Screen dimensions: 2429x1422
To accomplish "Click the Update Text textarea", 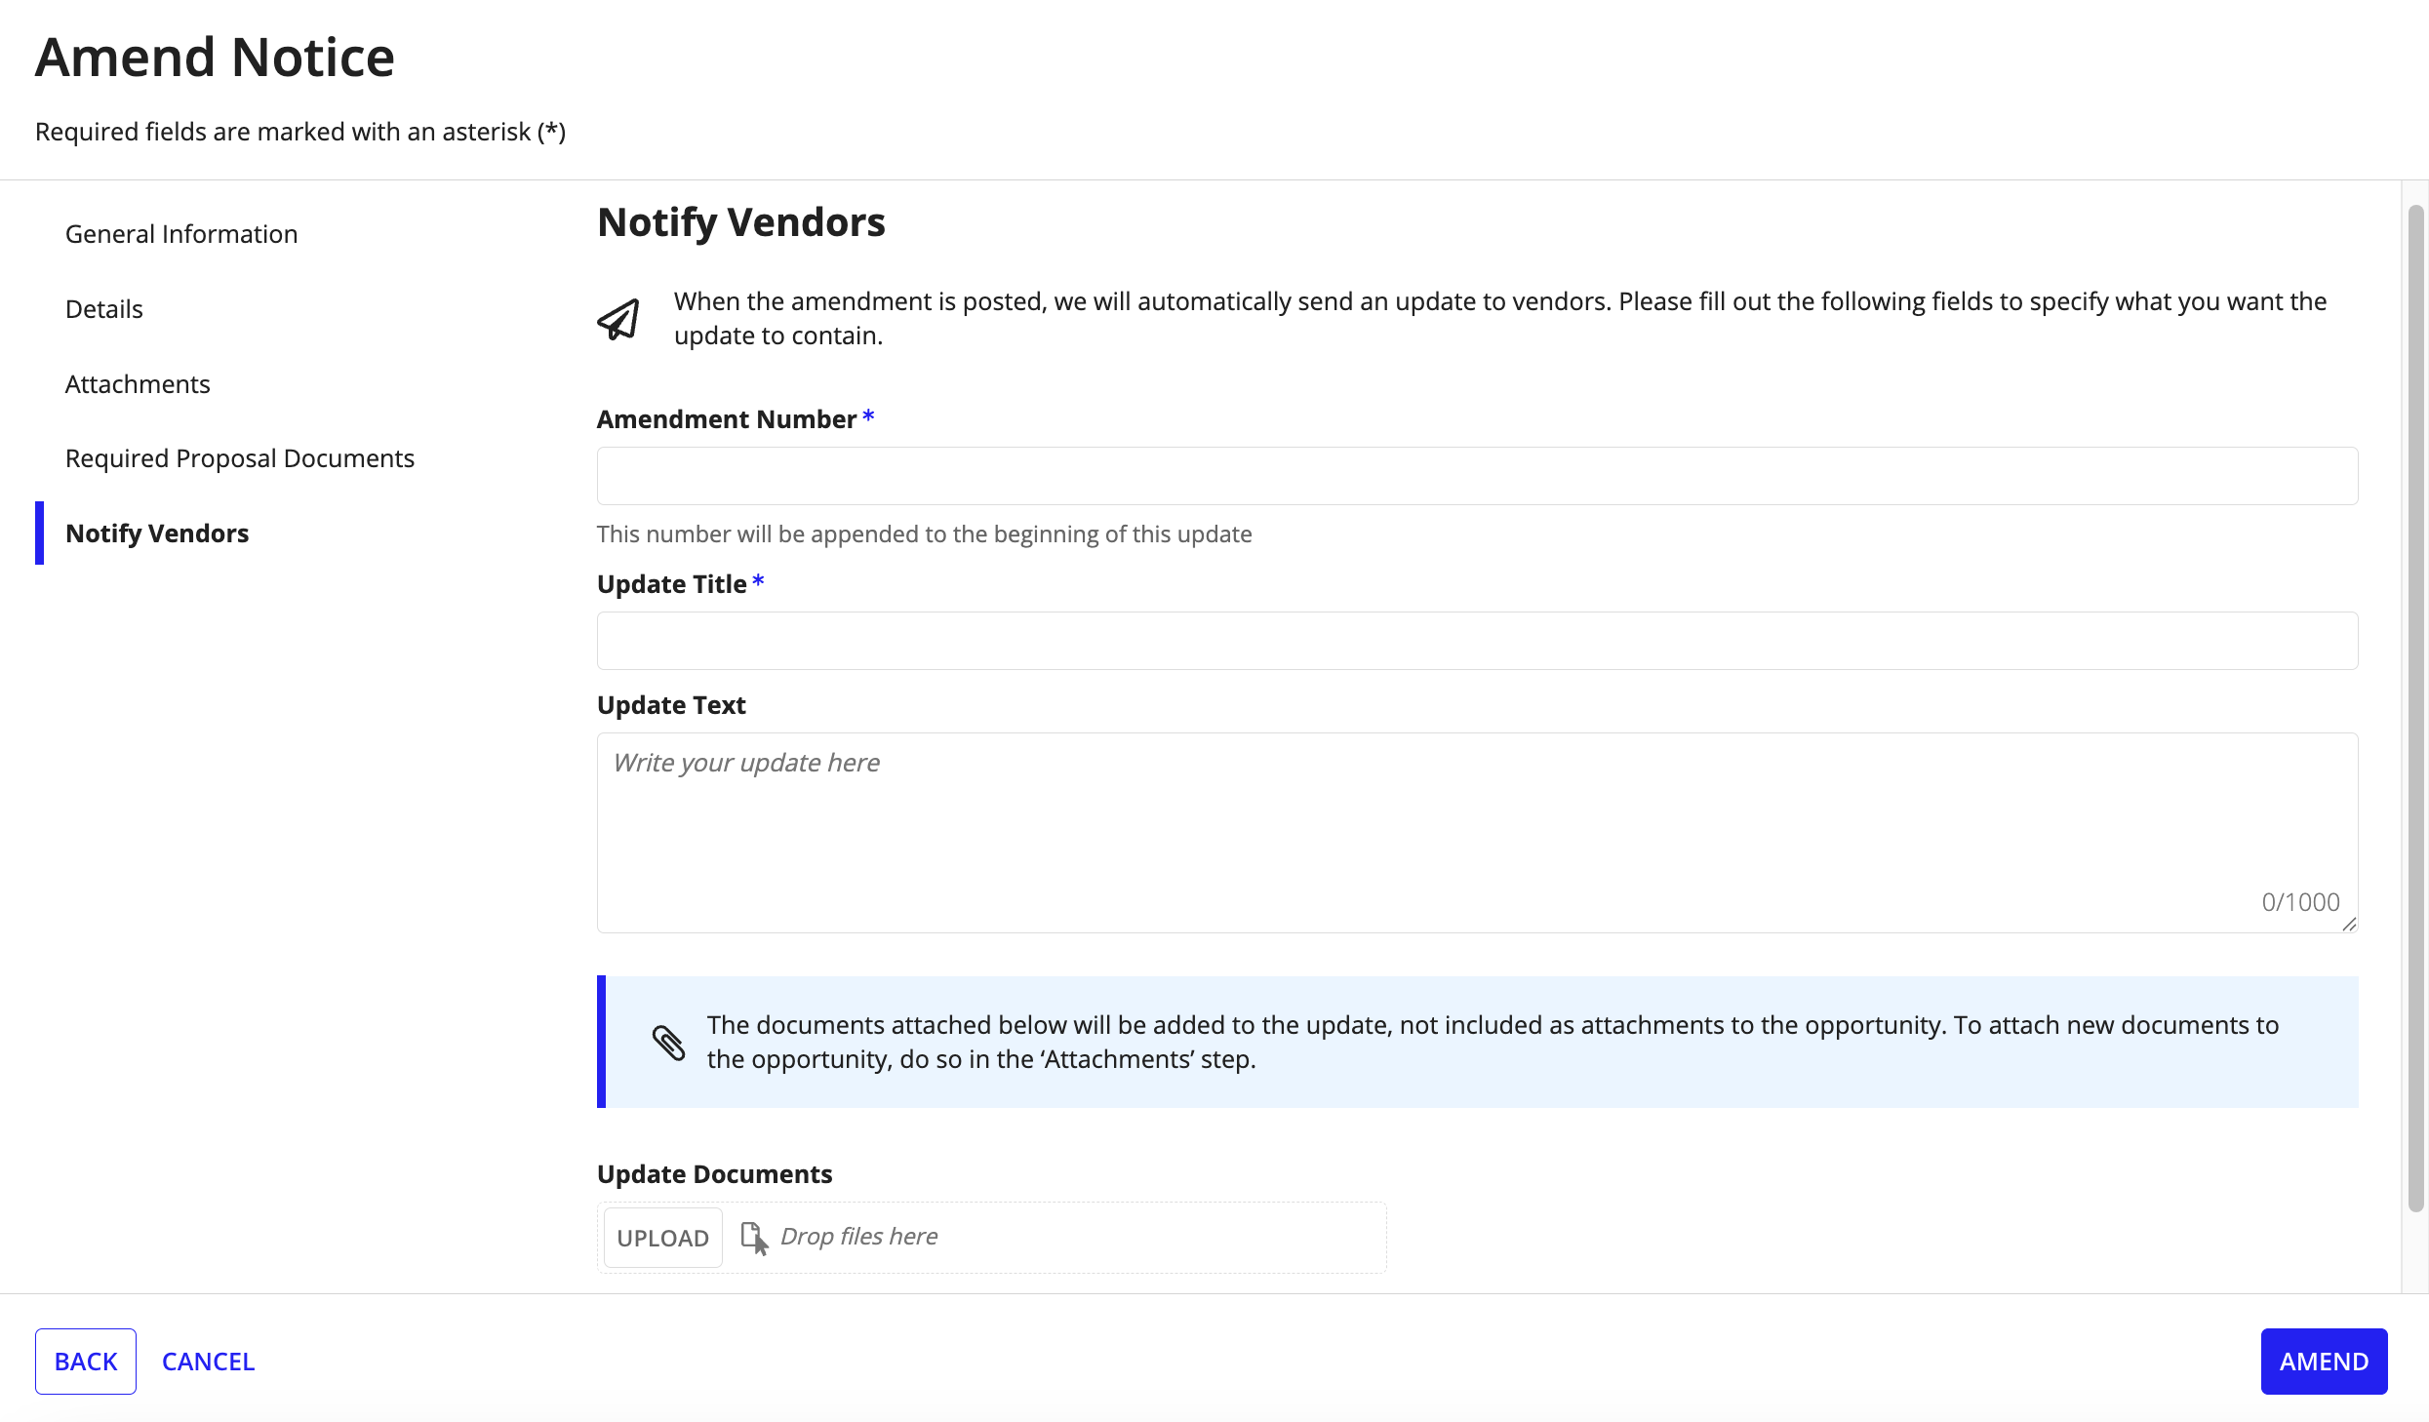I will click(1477, 833).
